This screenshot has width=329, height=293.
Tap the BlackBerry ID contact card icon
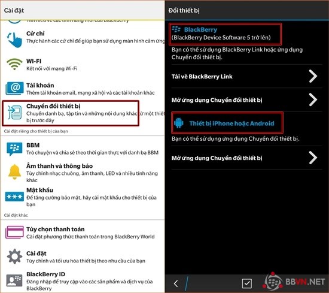[x=14, y=280]
